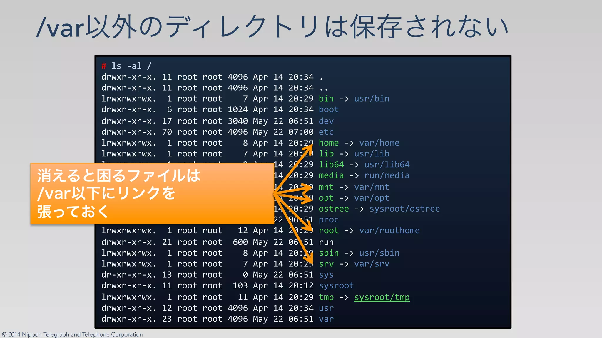Click the underlined sysroot/tmp link
The height and width of the screenshot is (338, 602).
pyautogui.click(x=382, y=297)
